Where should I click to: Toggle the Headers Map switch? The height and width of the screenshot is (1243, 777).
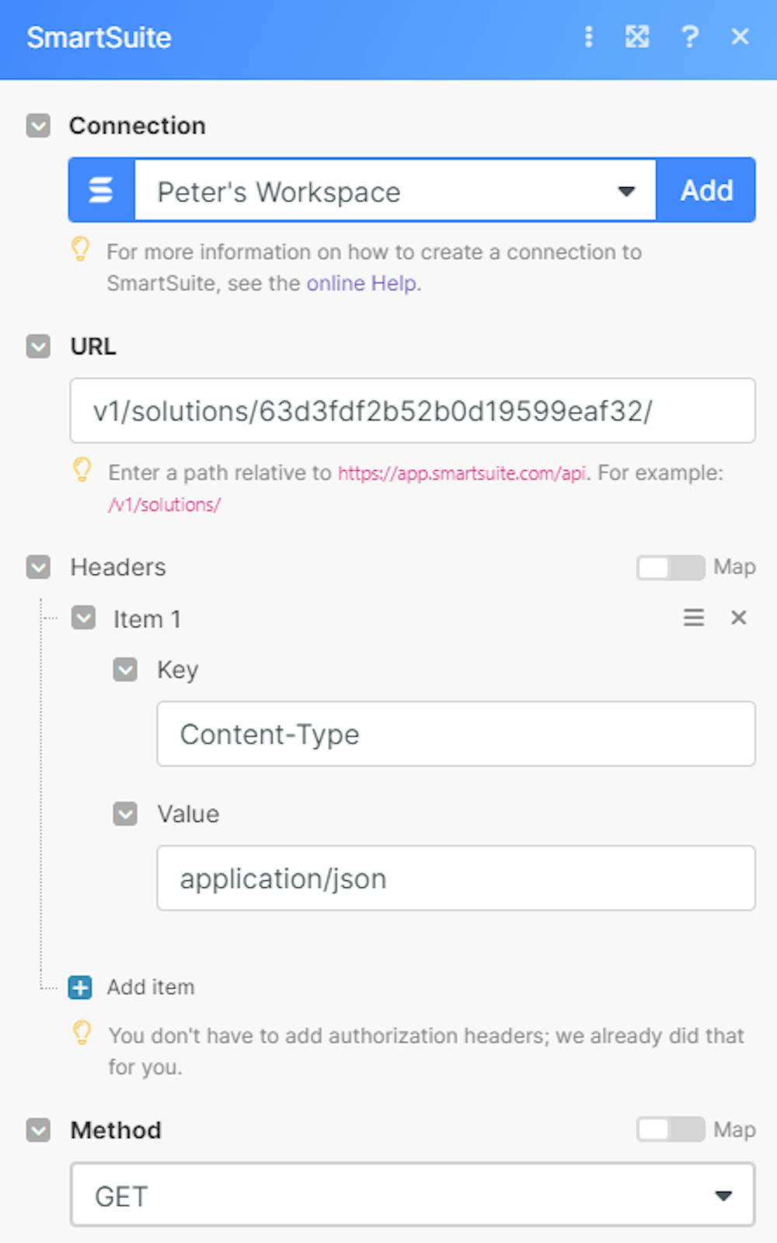click(670, 568)
